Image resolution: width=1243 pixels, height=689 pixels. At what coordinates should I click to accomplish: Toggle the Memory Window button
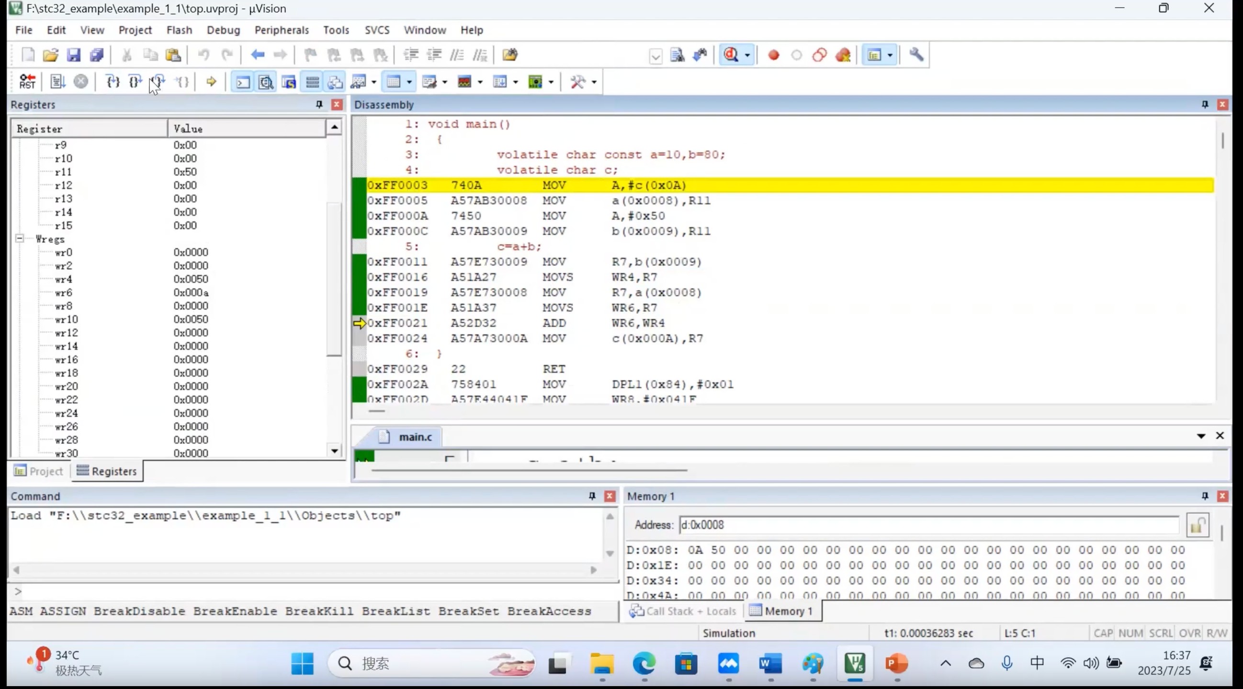394,82
